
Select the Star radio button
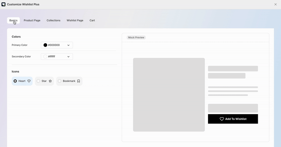[x=38, y=81]
